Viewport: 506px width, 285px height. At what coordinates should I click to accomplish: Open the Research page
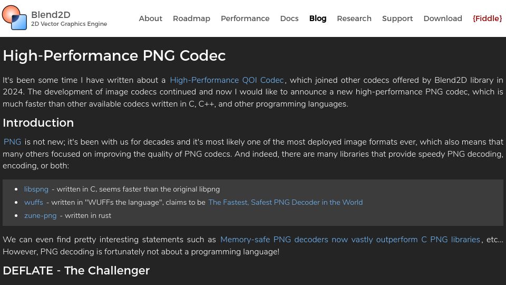354,18
